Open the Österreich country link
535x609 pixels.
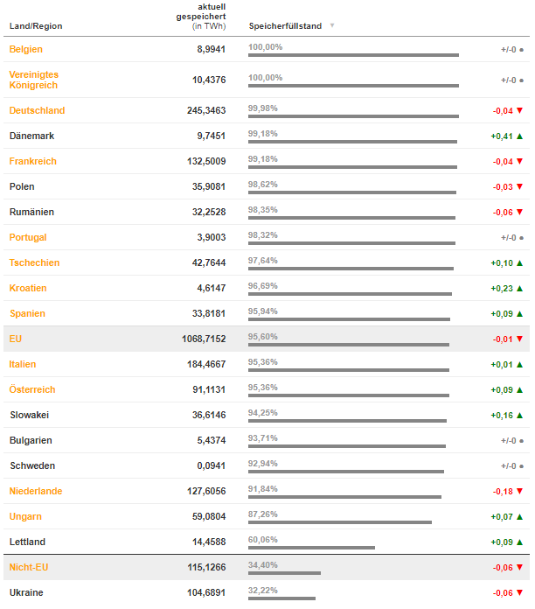pyautogui.click(x=32, y=389)
